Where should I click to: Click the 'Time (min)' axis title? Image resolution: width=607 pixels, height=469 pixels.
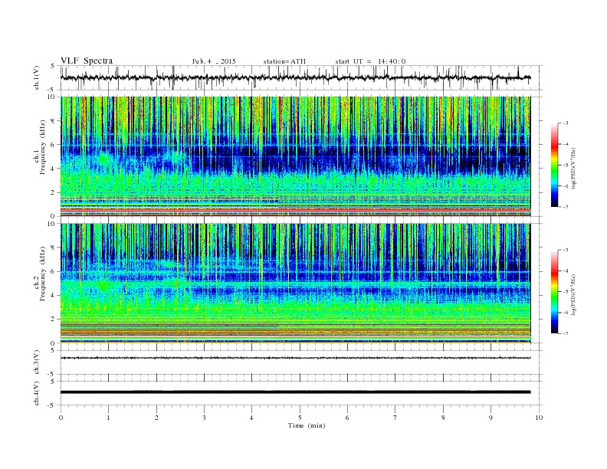pos(307,425)
